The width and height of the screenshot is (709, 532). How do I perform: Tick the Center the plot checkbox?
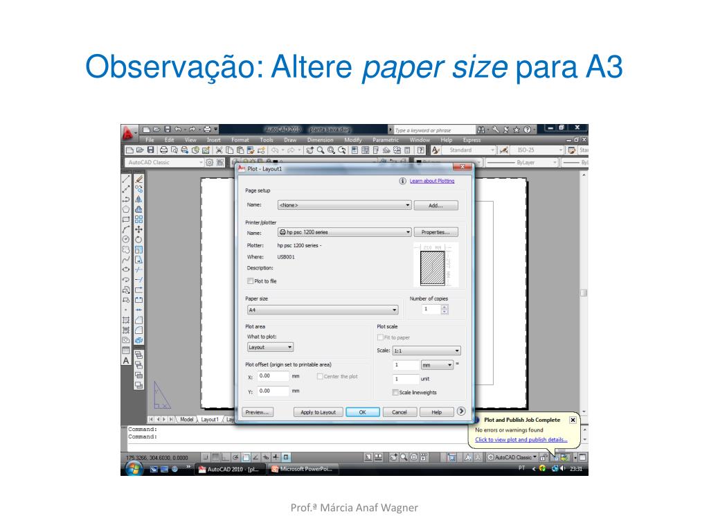click(x=320, y=376)
